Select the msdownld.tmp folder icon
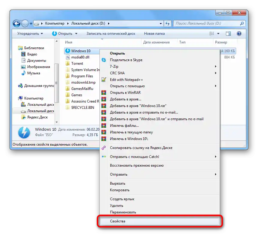Image resolution: width=258 pixels, height=235 pixels. (x=68, y=82)
